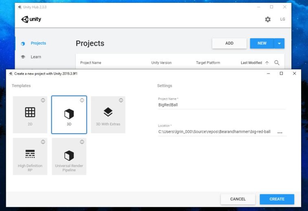
Task: Show info for the 3D template
Action: [x=82, y=100]
